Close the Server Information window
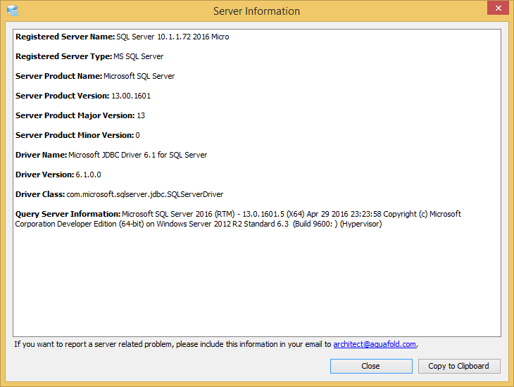 click(498, 8)
